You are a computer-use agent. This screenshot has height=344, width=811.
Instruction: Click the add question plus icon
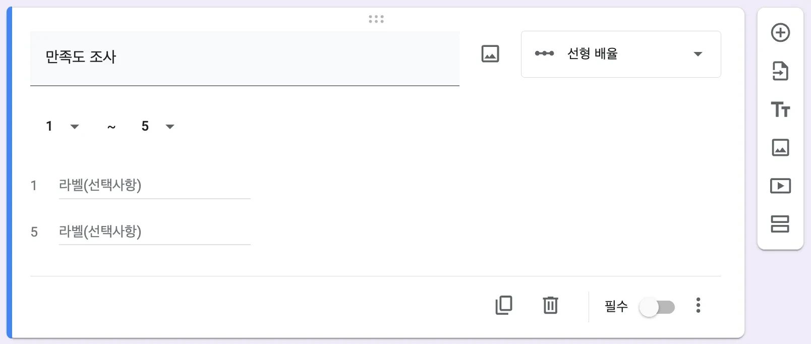780,33
